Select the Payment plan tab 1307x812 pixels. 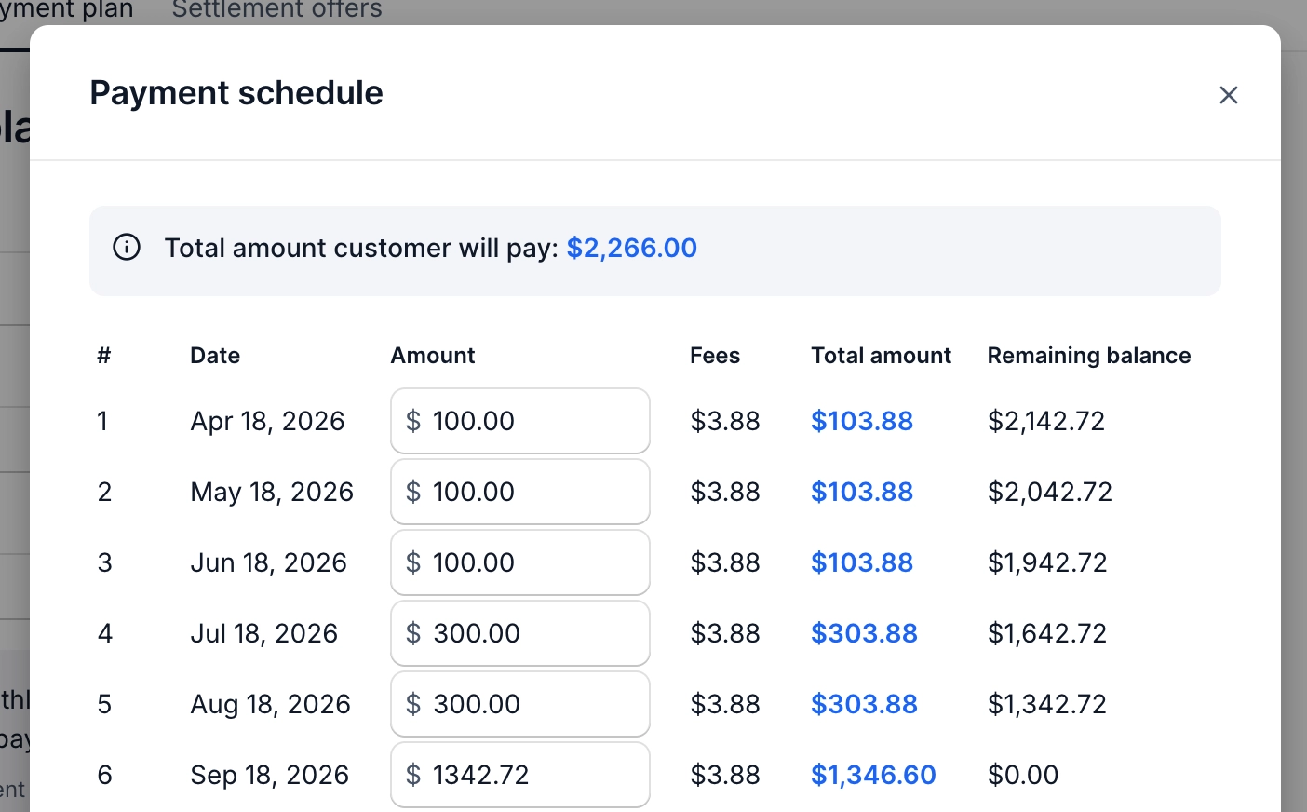[67, 10]
